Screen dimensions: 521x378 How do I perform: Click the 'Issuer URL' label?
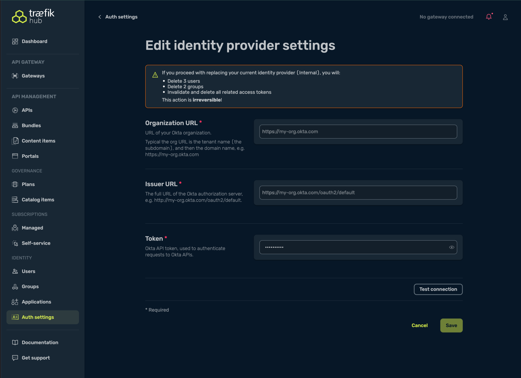click(x=161, y=184)
